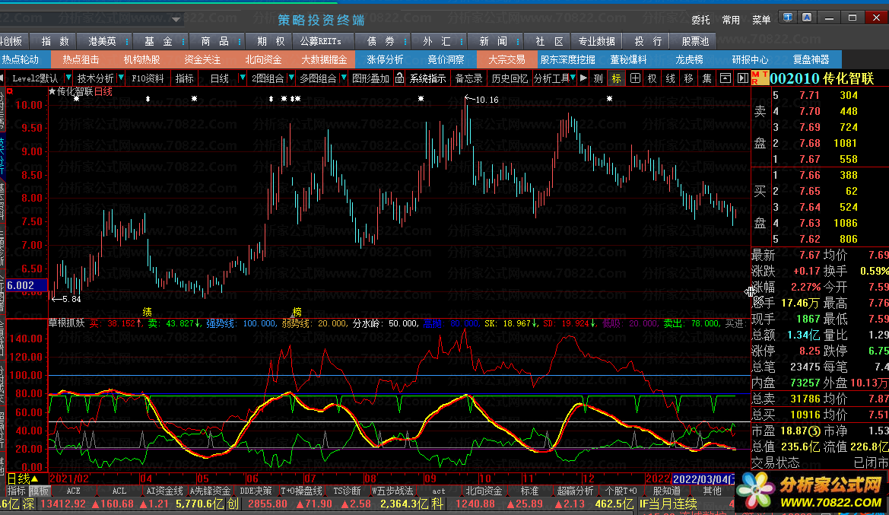Click the 龙虎榜 button

click(x=690, y=59)
